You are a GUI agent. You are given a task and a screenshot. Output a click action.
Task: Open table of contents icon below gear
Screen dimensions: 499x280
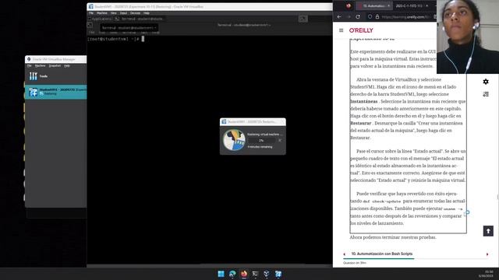[486, 94]
